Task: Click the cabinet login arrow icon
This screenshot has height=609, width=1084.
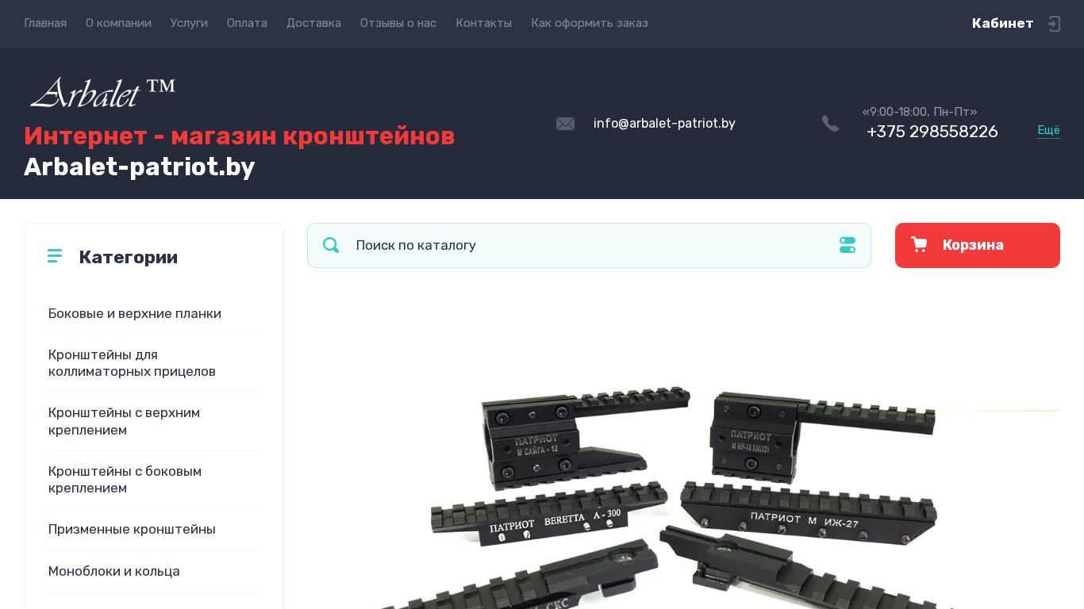Action: click(x=1054, y=24)
